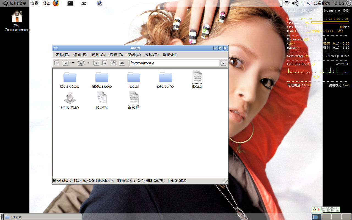Click the power shutdown button
This screenshot has height=220, width=352.
pyautogui.click(x=348, y=3)
